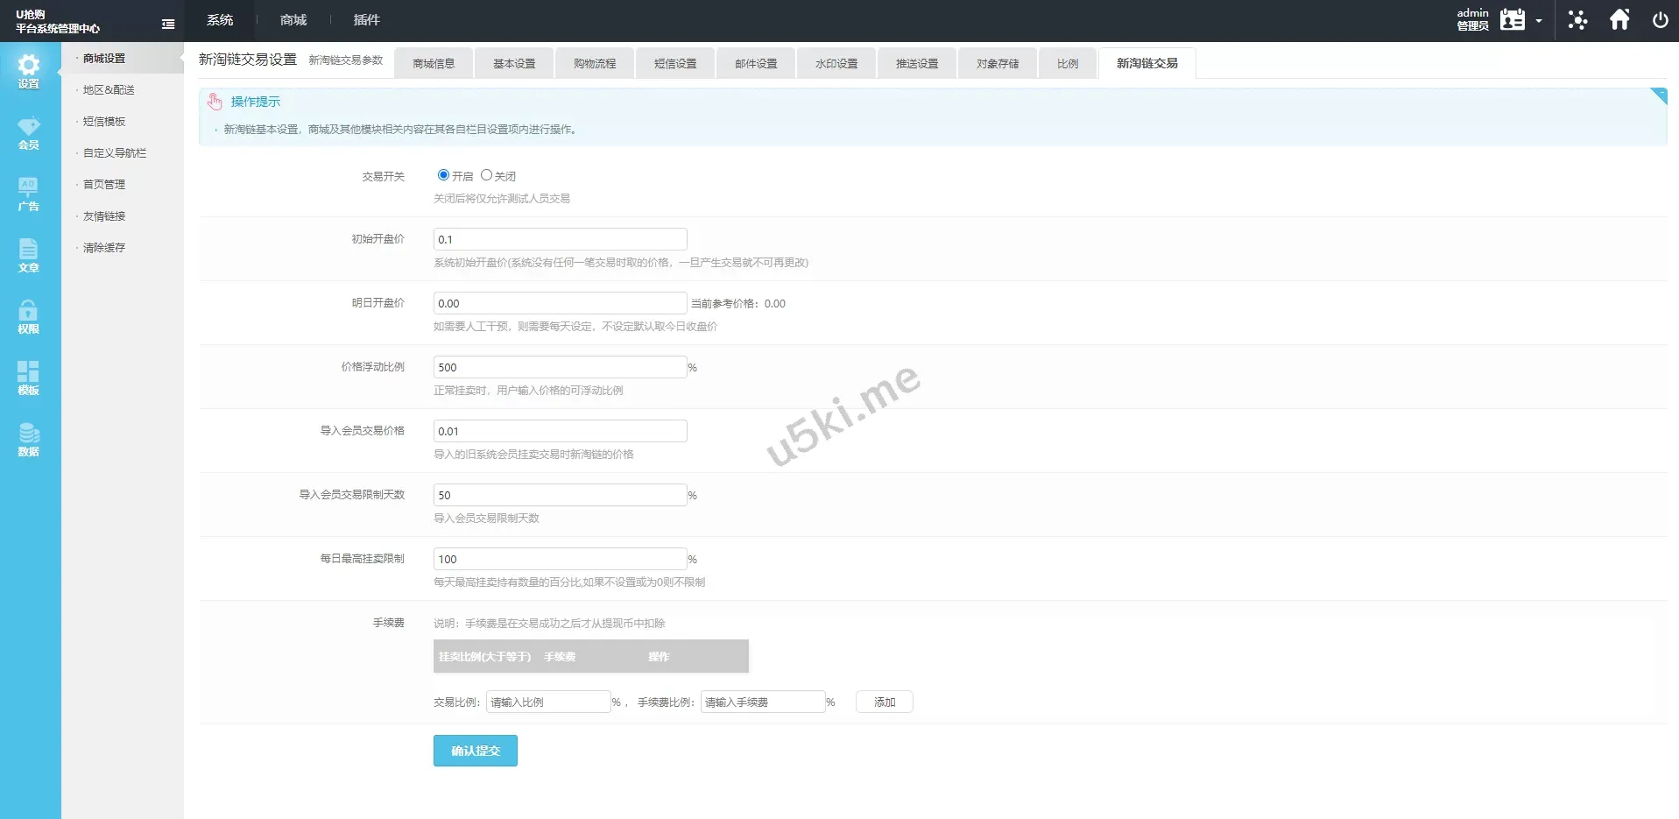Select the 关闭 radio button
The height and width of the screenshot is (819, 1679).
pyautogui.click(x=486, y=175)
